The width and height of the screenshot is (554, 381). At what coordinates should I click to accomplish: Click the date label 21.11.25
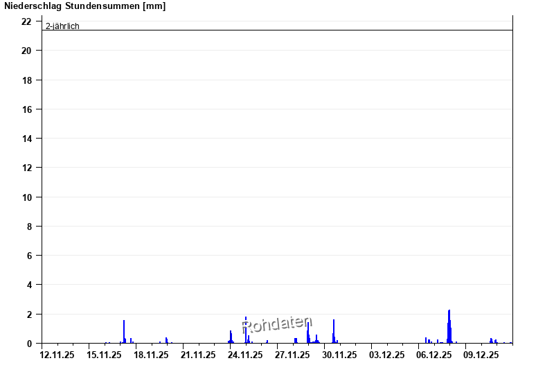pyautogui.click(x=198, y=355)
